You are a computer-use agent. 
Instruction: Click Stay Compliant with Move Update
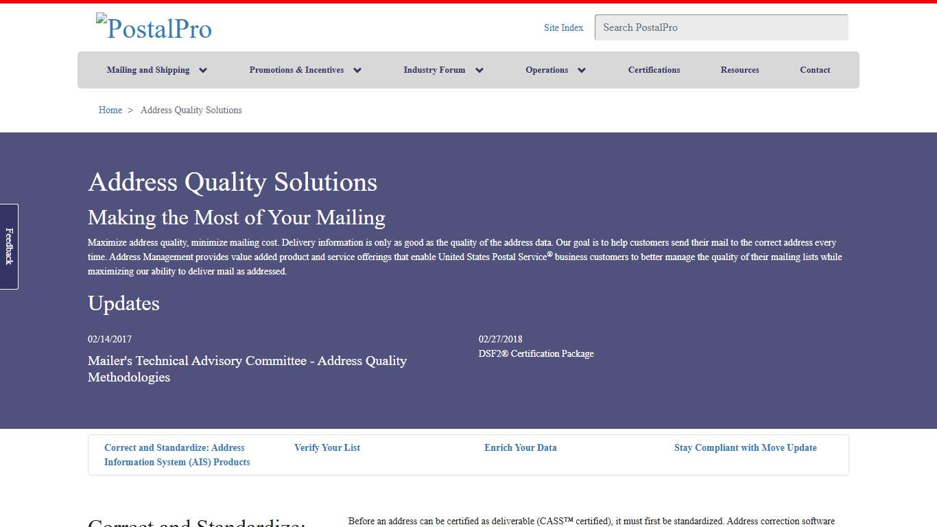[x=746, y=447]
